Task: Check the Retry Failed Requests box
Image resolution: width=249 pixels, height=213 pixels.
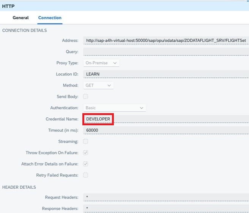Action: click(86, 175)
